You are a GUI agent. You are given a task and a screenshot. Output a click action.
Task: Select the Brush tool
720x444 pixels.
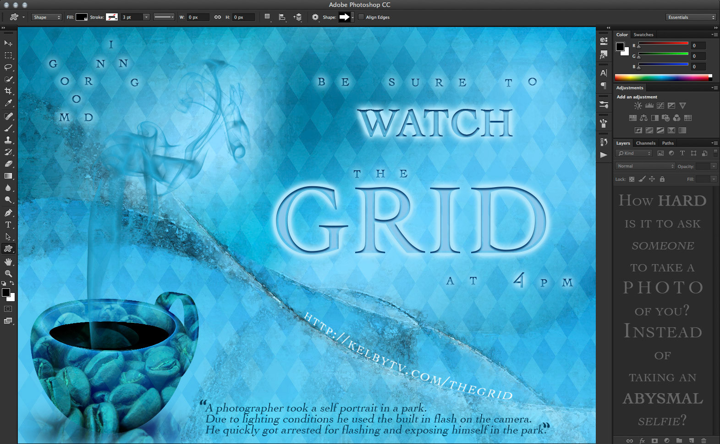pos(8,128)
